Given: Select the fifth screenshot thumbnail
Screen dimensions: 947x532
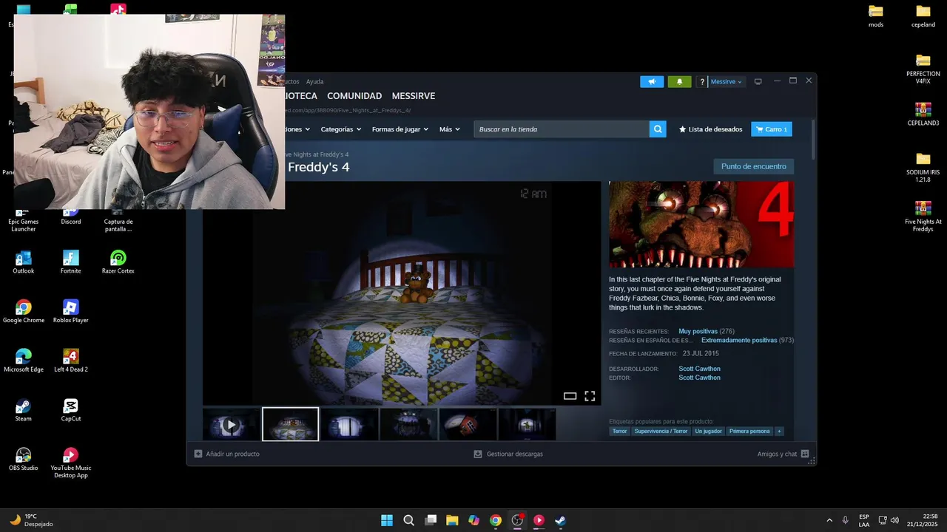Looking at the screenshot, I should click(x=468, y=424).
